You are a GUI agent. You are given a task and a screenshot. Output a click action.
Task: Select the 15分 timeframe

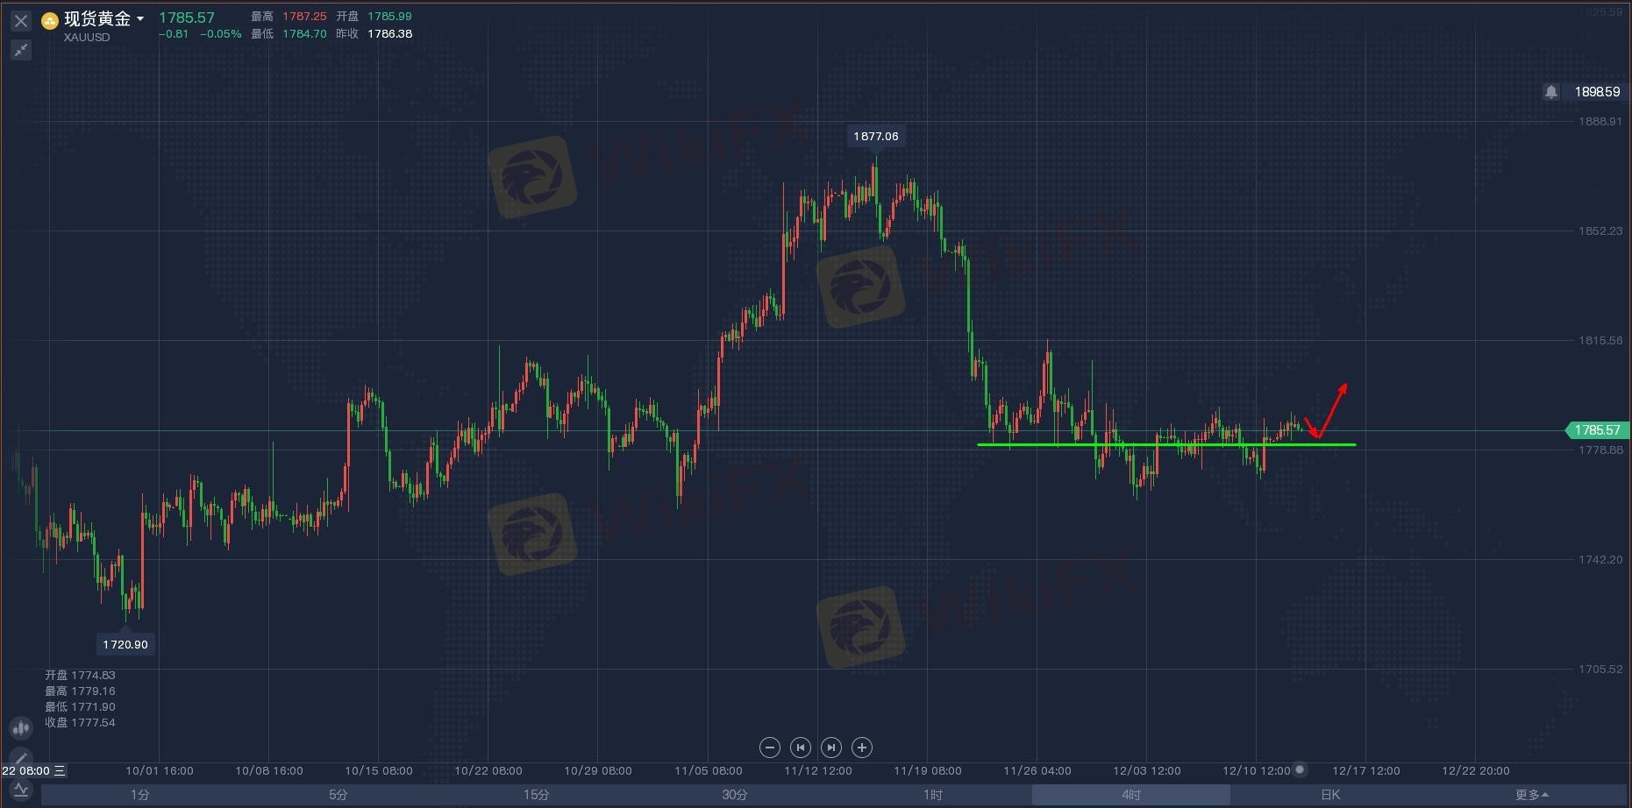point(536,795)
